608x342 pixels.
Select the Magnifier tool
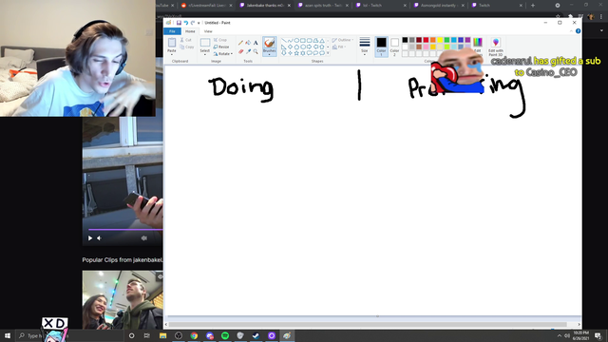pyautogui.click(x=256, y=51)
